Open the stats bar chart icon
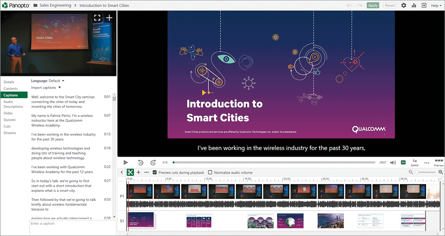Viewport: 445px width, 236px height. (414, 5)
